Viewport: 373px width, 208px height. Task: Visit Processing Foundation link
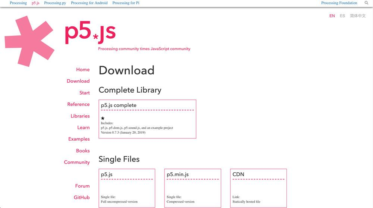(339, 3)
